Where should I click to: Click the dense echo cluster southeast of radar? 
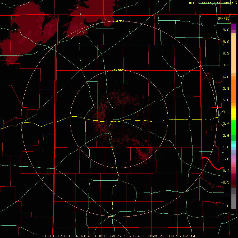[x=144, y=154]
